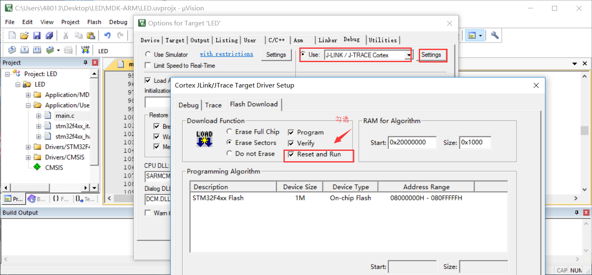Open the Templates tab in the project panel

point(85,199)
